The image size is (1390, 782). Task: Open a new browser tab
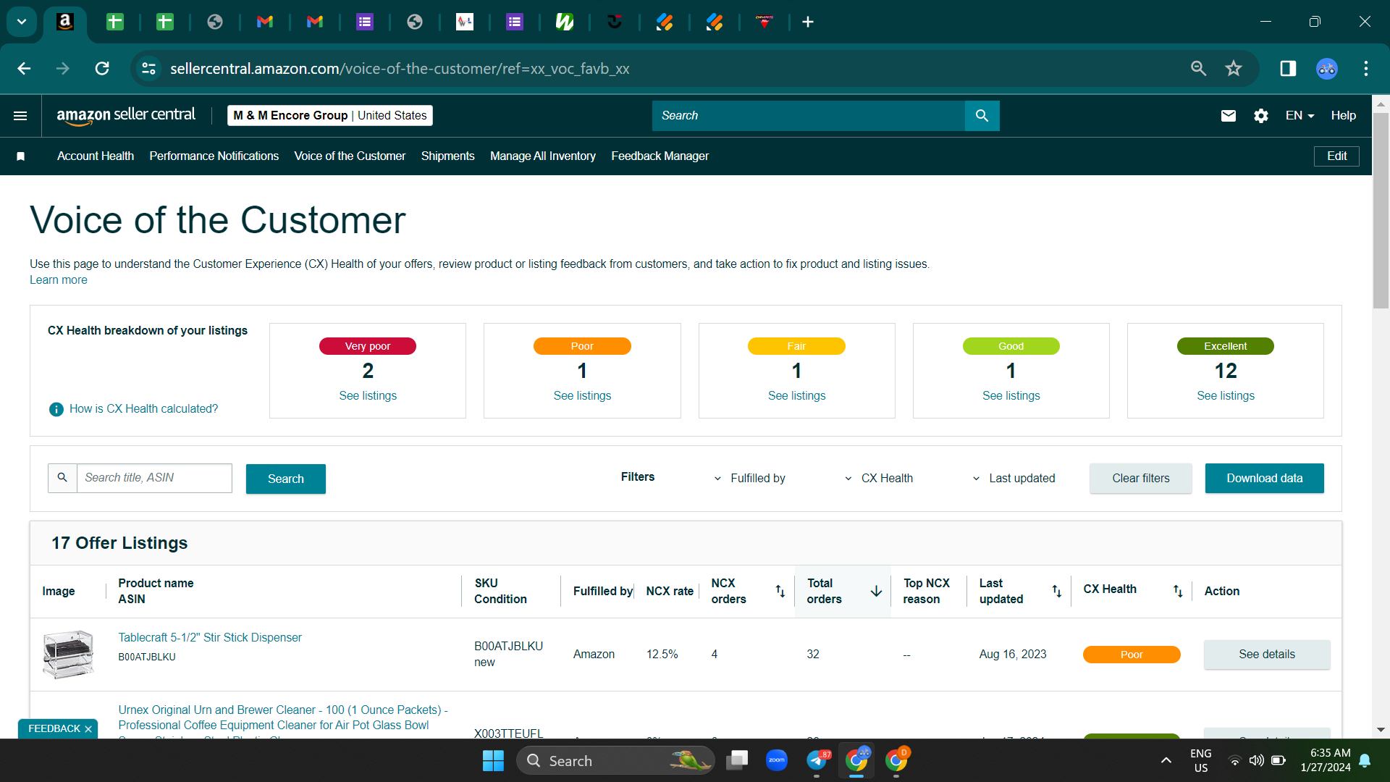[x=808, y=22]
